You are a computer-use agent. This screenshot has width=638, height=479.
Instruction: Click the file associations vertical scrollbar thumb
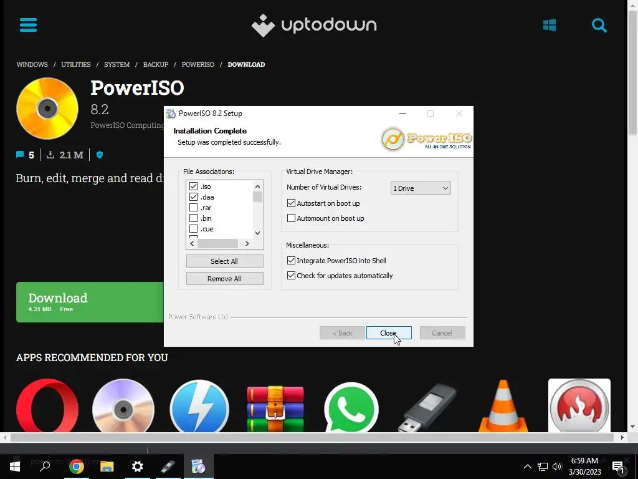tap(257, 197)
